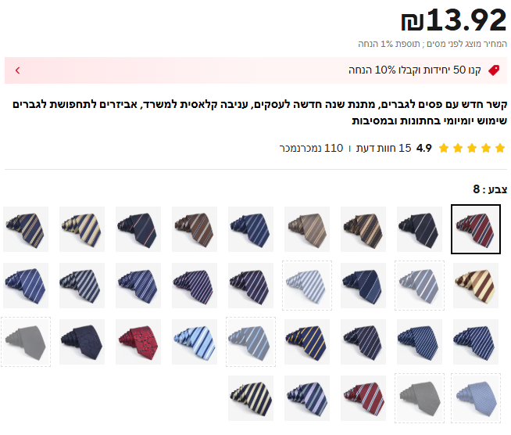
Task: Expand the 10% discount banner chevron
Action: (18, 70)
